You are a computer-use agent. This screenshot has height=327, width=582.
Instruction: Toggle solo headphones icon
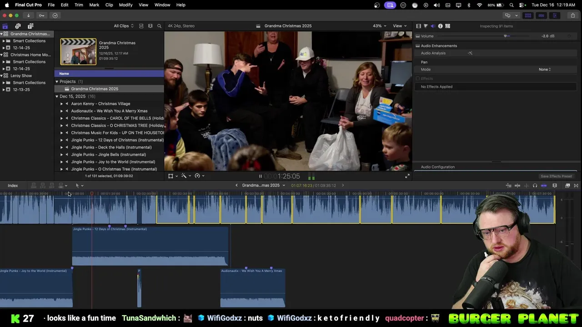535,185
